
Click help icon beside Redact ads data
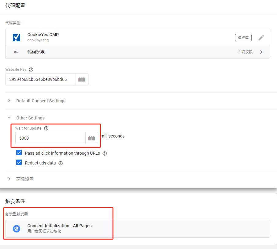click(61, 163)
